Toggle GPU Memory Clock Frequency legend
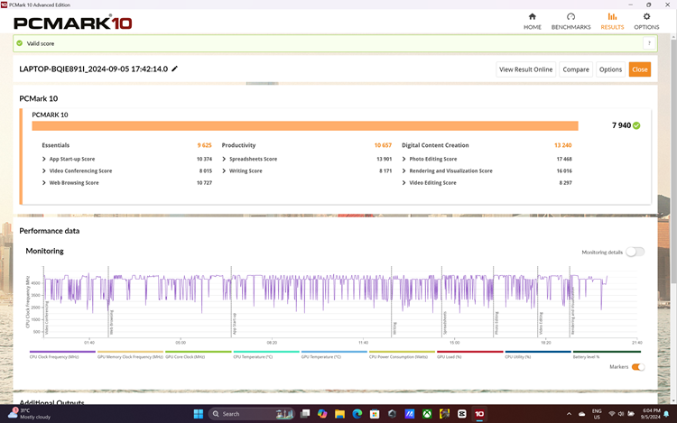 click(x=130, y=354)
